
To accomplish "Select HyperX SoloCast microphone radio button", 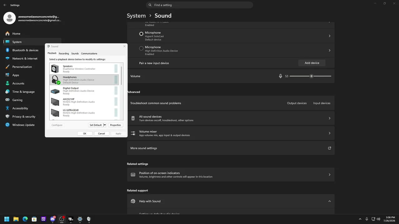I will (x=141, y=34).
